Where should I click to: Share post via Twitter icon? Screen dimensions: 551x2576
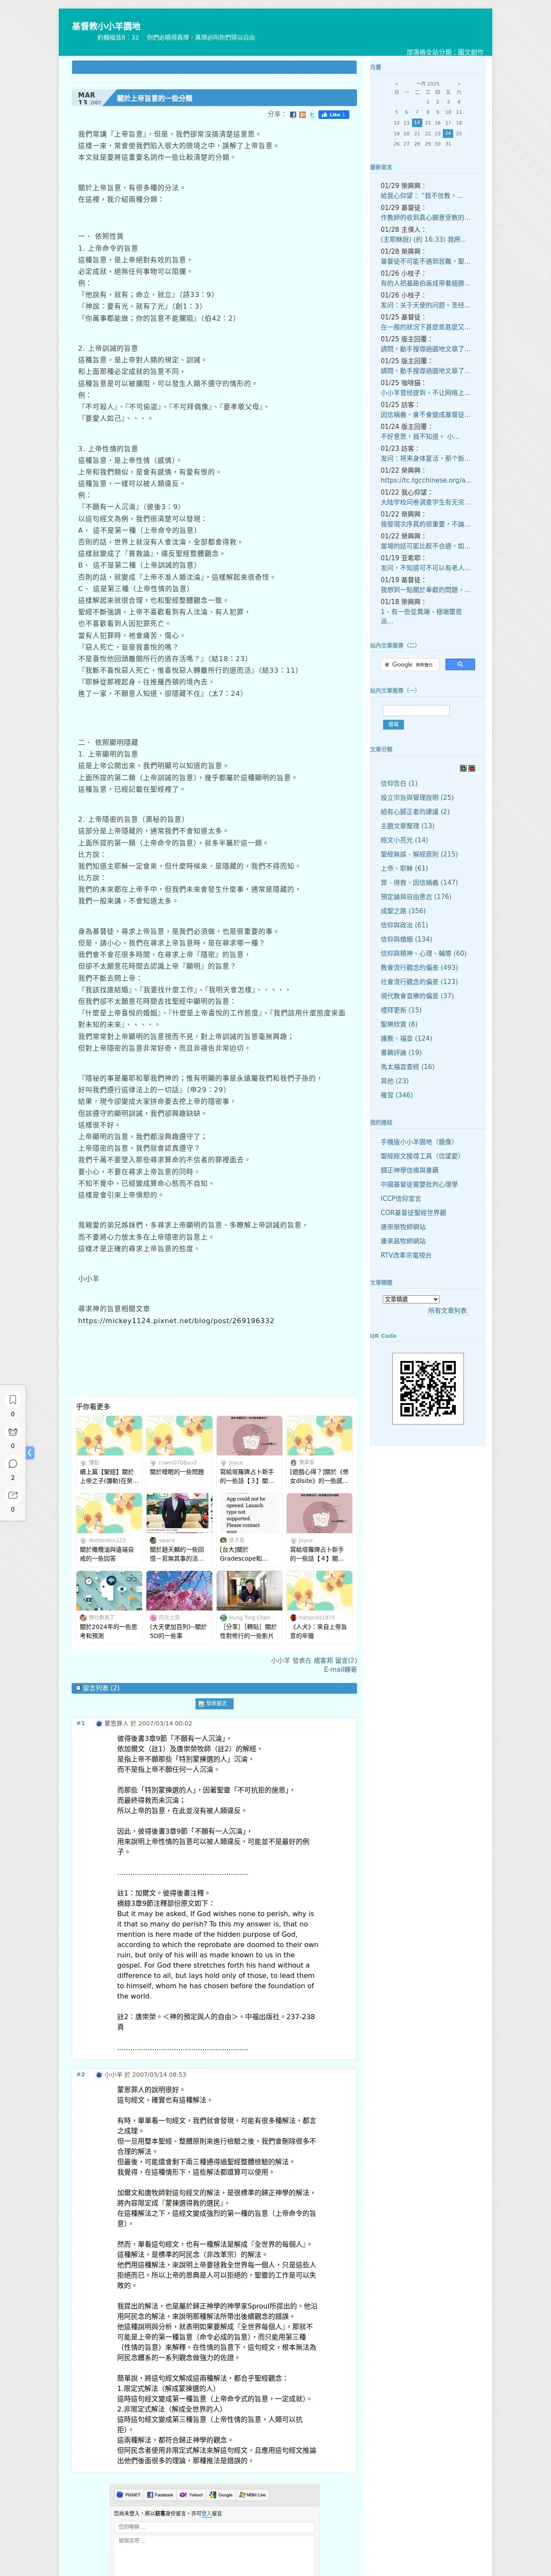pyautogui.click(x=312, y=114)
